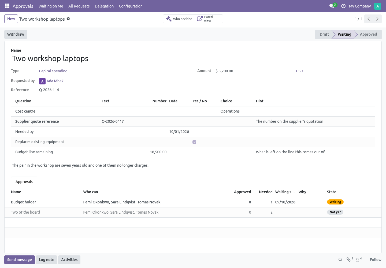Click Log note button
386x268 pixels.
click(47, 260)
